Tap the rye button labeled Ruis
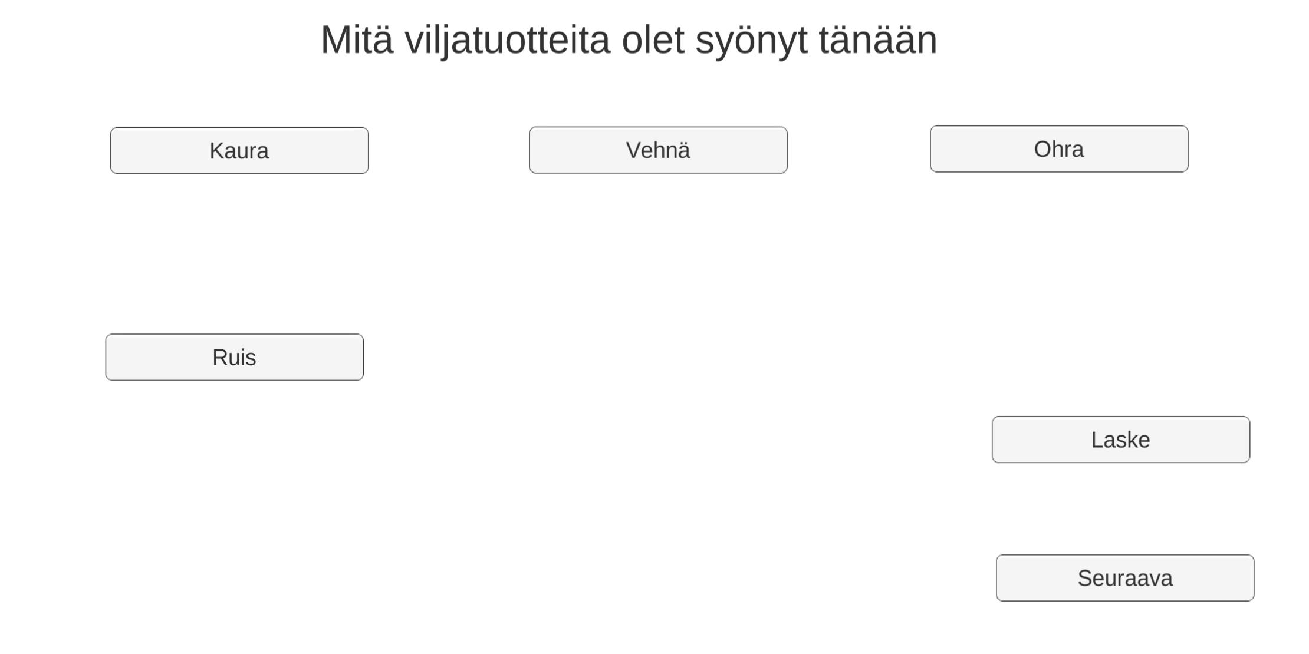 [235, 358]
